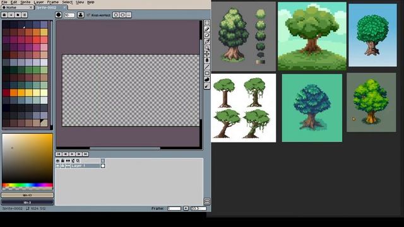The width and height of the screenshot is (404, 227).
Task: Select the Eyedropper tool
Action: [207, 42]
